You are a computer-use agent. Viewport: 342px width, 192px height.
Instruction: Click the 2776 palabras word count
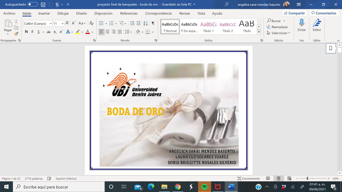tap(34, 179)
